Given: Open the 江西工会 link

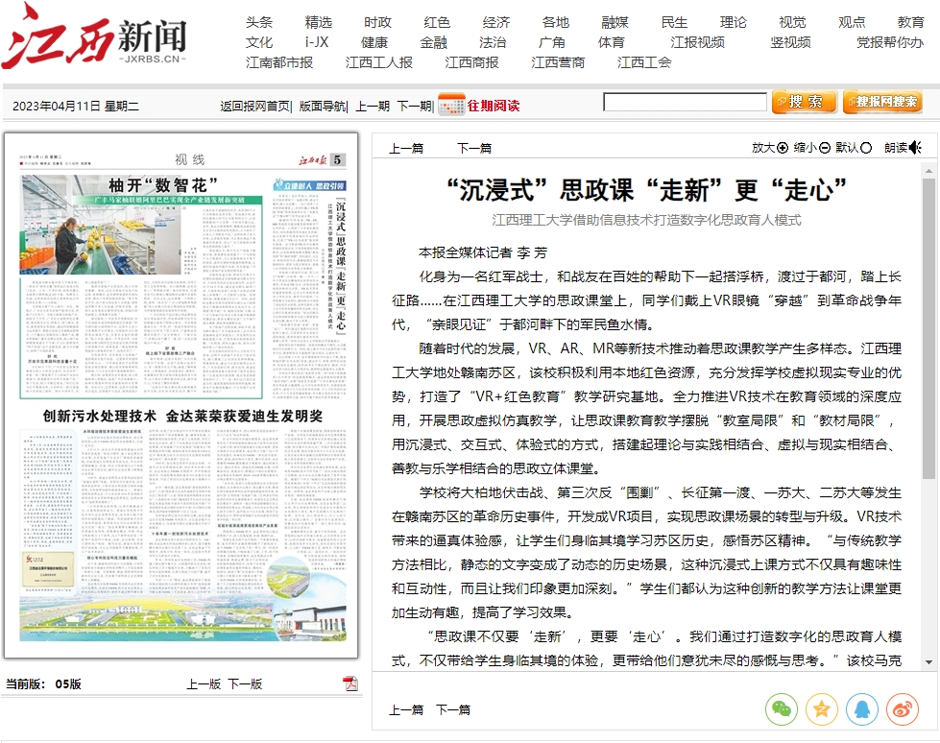Looking at the screenshot, I should [644, 62].
